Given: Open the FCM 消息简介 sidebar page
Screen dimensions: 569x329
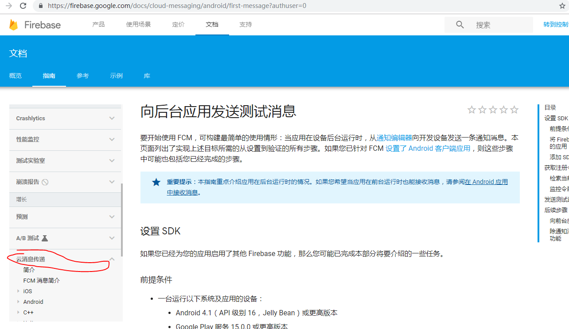Looking at the screenshot, I should tap(41, 280).
